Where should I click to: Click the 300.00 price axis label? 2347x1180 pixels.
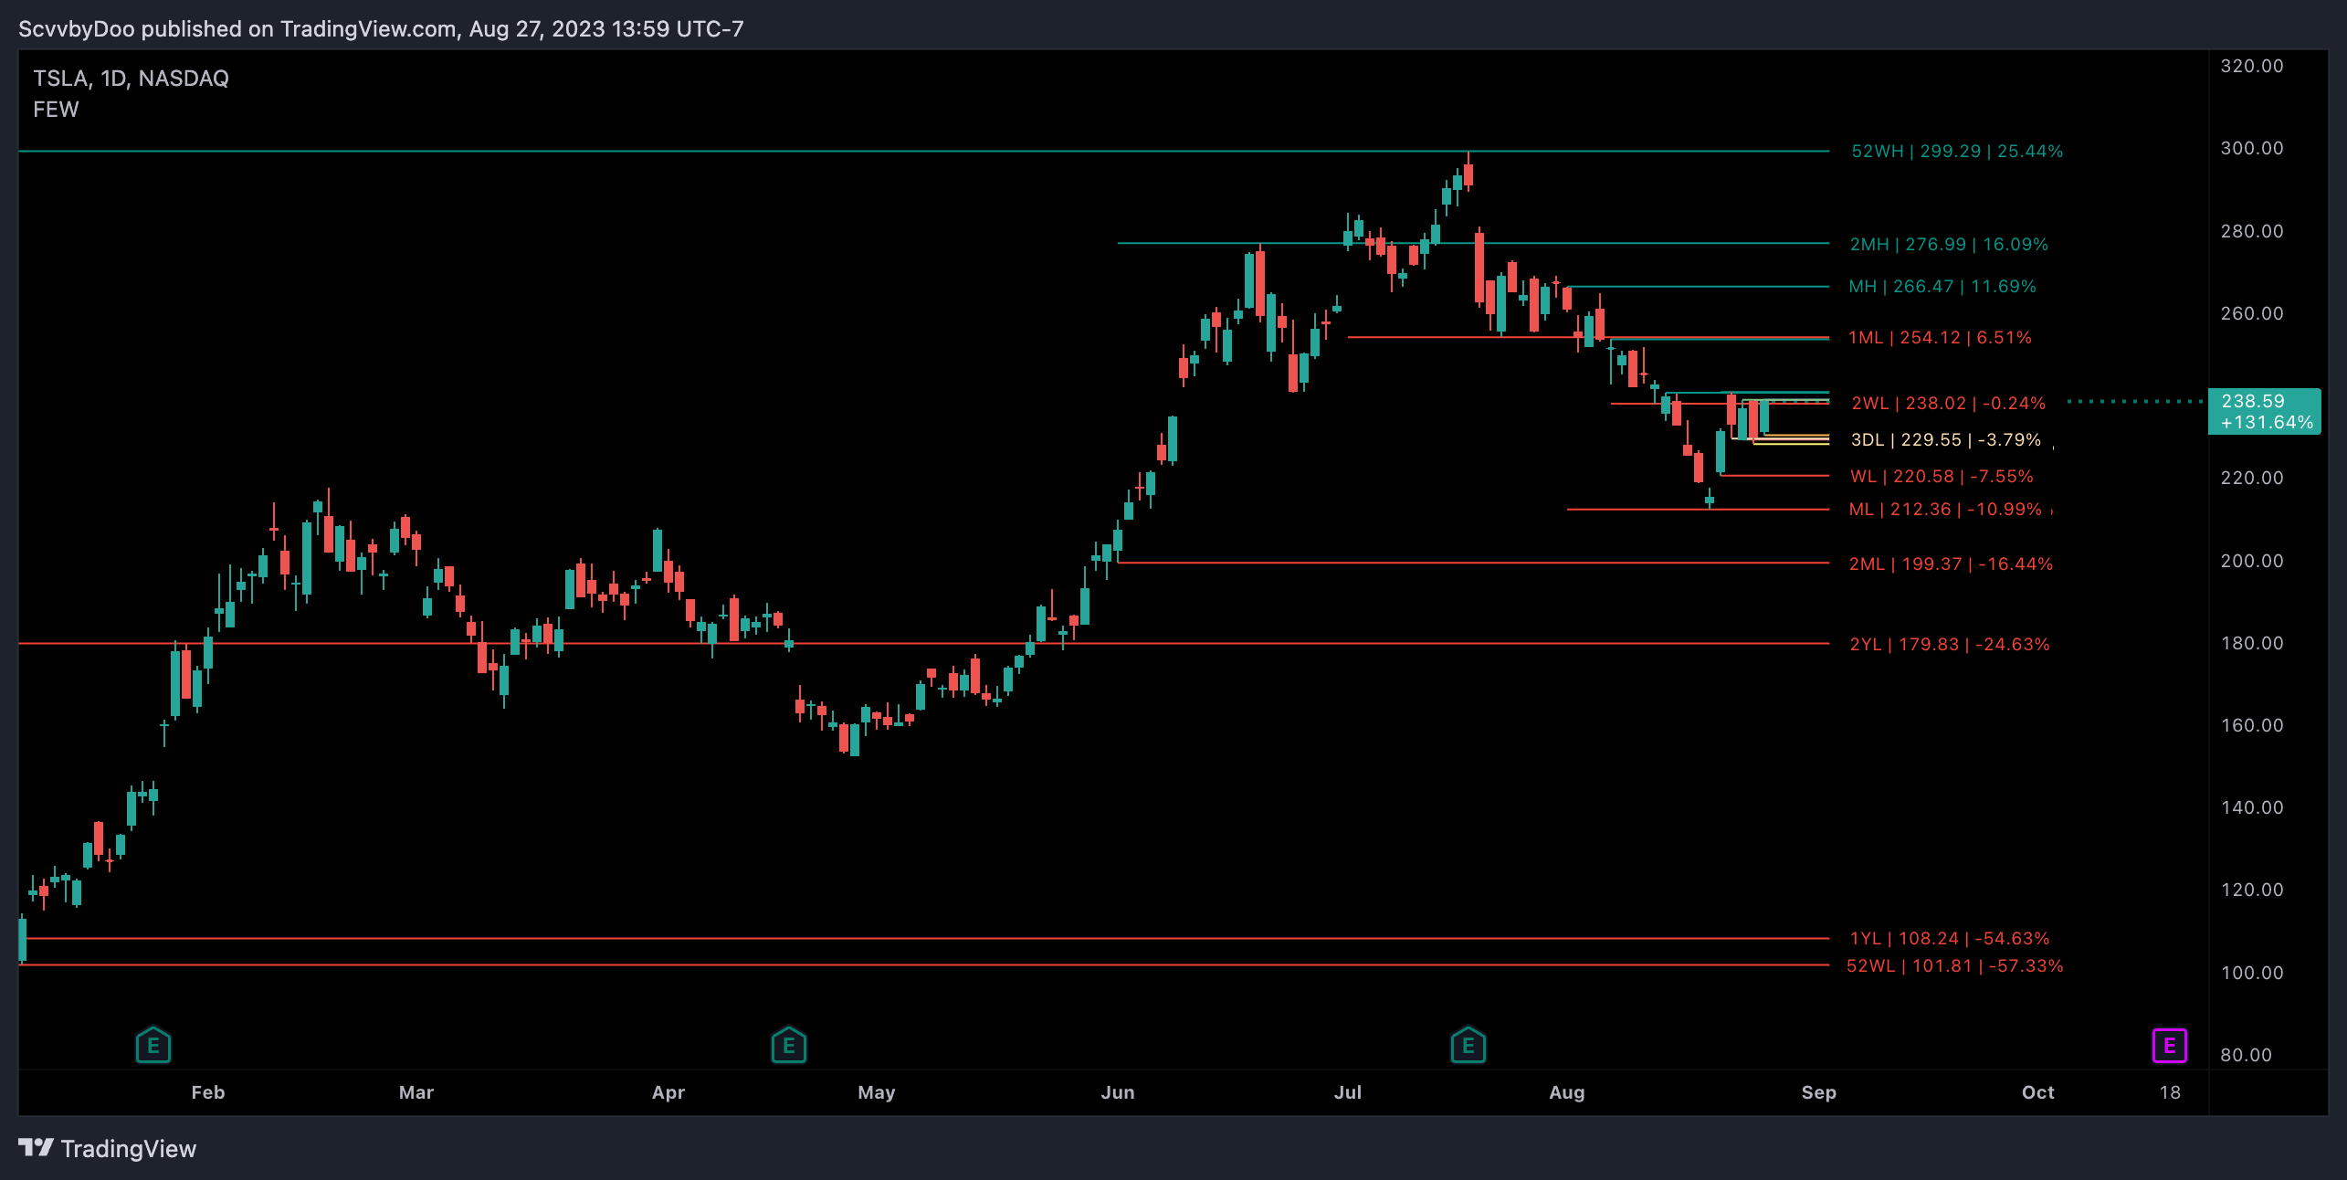[x=2252, y=148]
